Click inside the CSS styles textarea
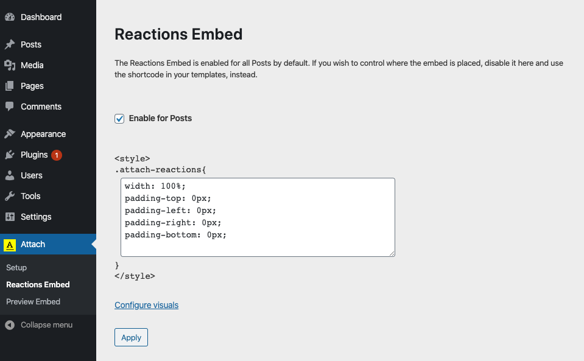 tap(258, 217)
